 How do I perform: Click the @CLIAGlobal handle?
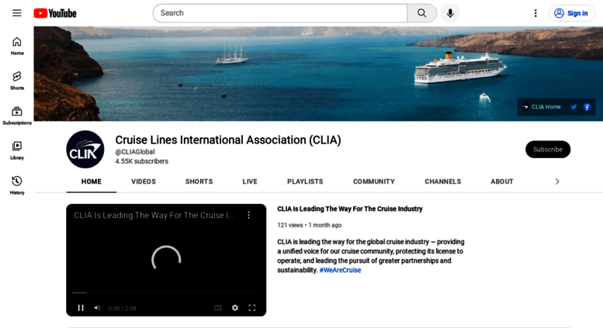pos(135,152)
